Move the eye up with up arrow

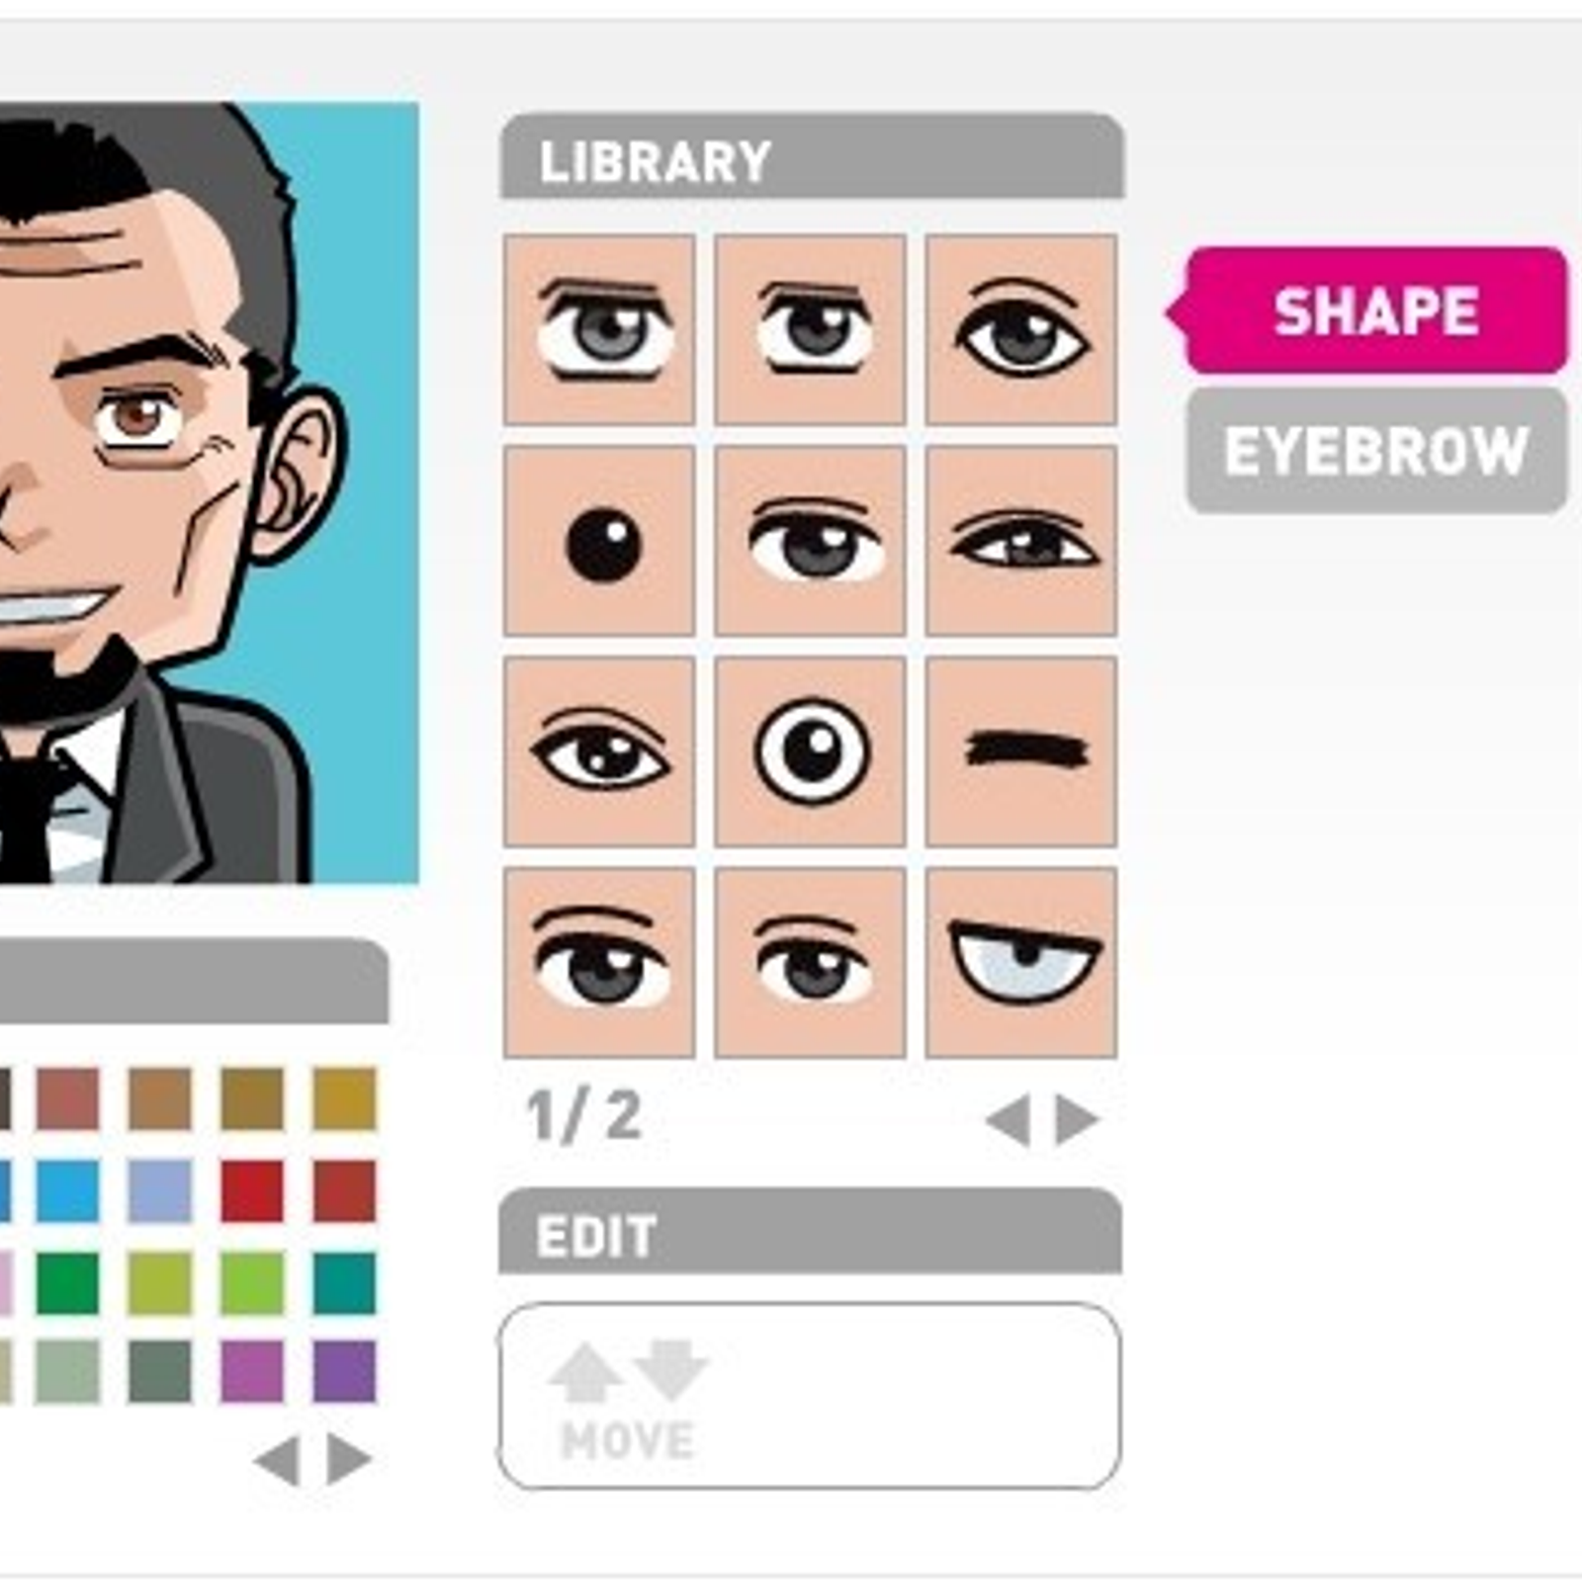(x=584, y=1372)
